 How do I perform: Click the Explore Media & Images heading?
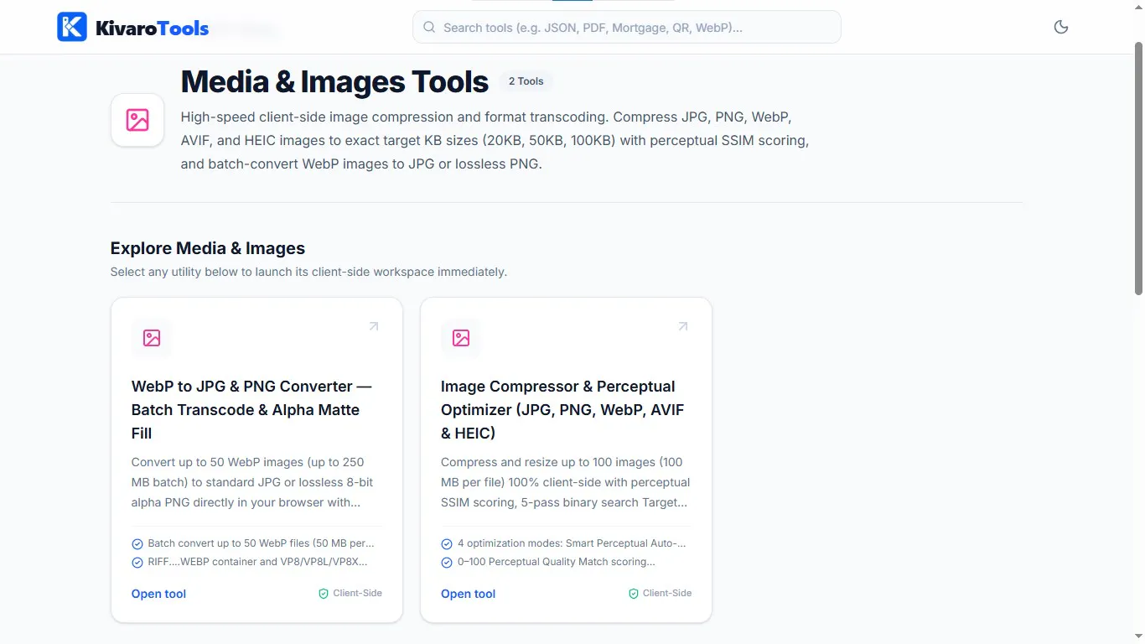pos(208,248)
